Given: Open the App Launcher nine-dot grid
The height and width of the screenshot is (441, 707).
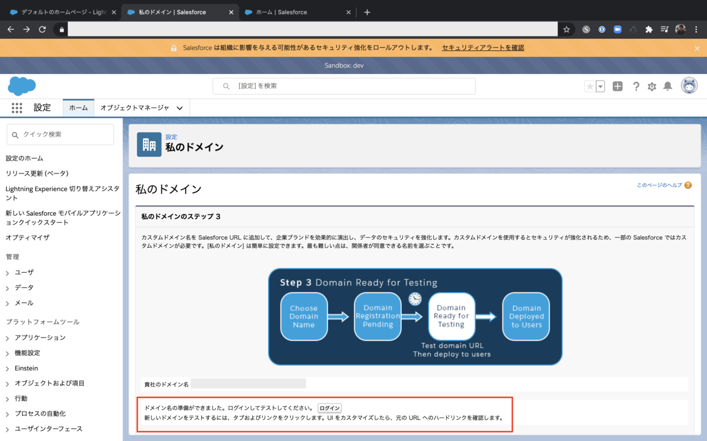Looking at the screenshot, I should point(16,108).
